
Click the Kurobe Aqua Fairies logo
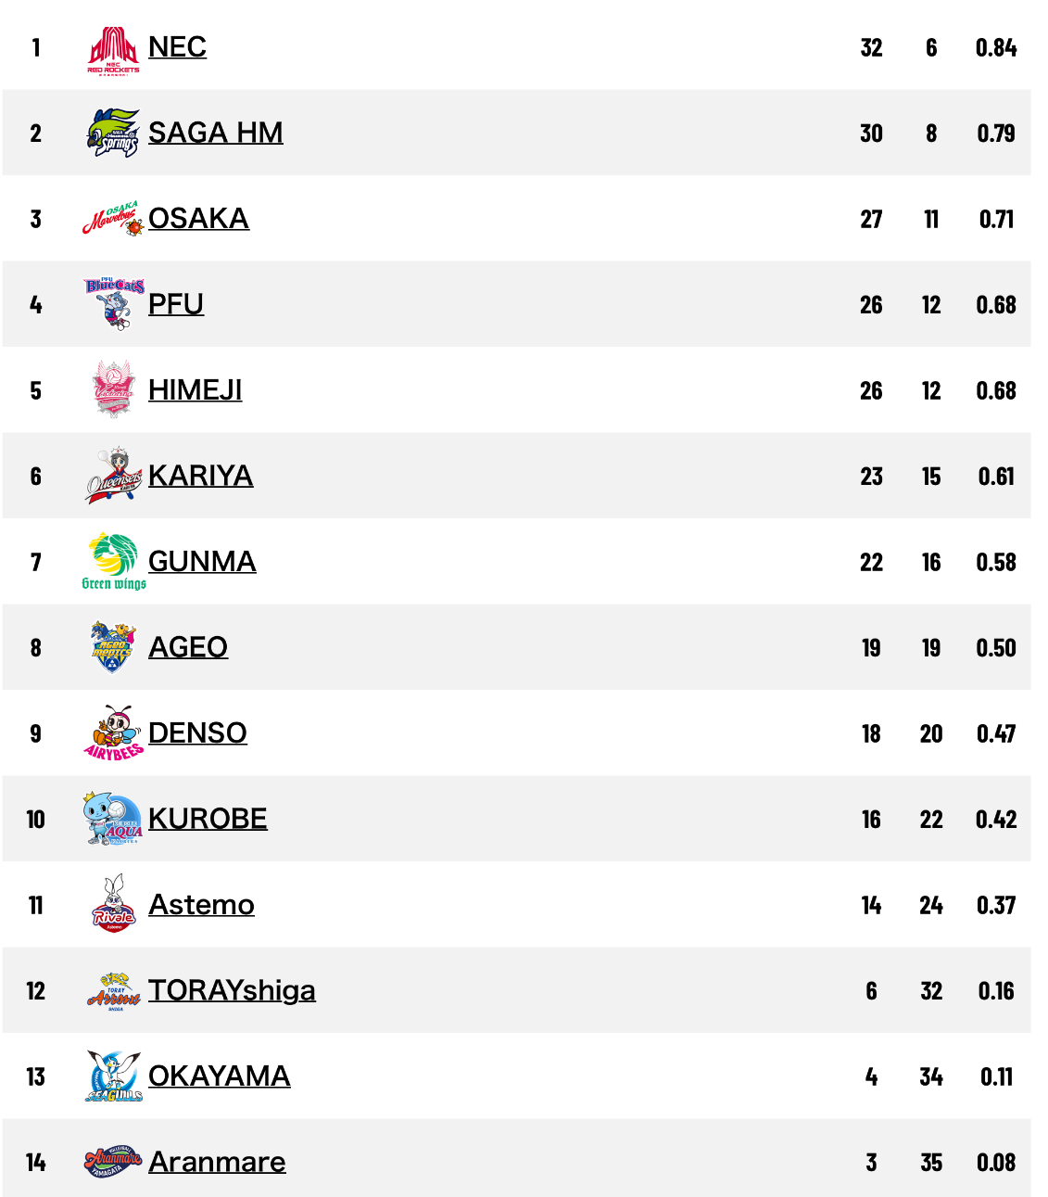[113, 820]
